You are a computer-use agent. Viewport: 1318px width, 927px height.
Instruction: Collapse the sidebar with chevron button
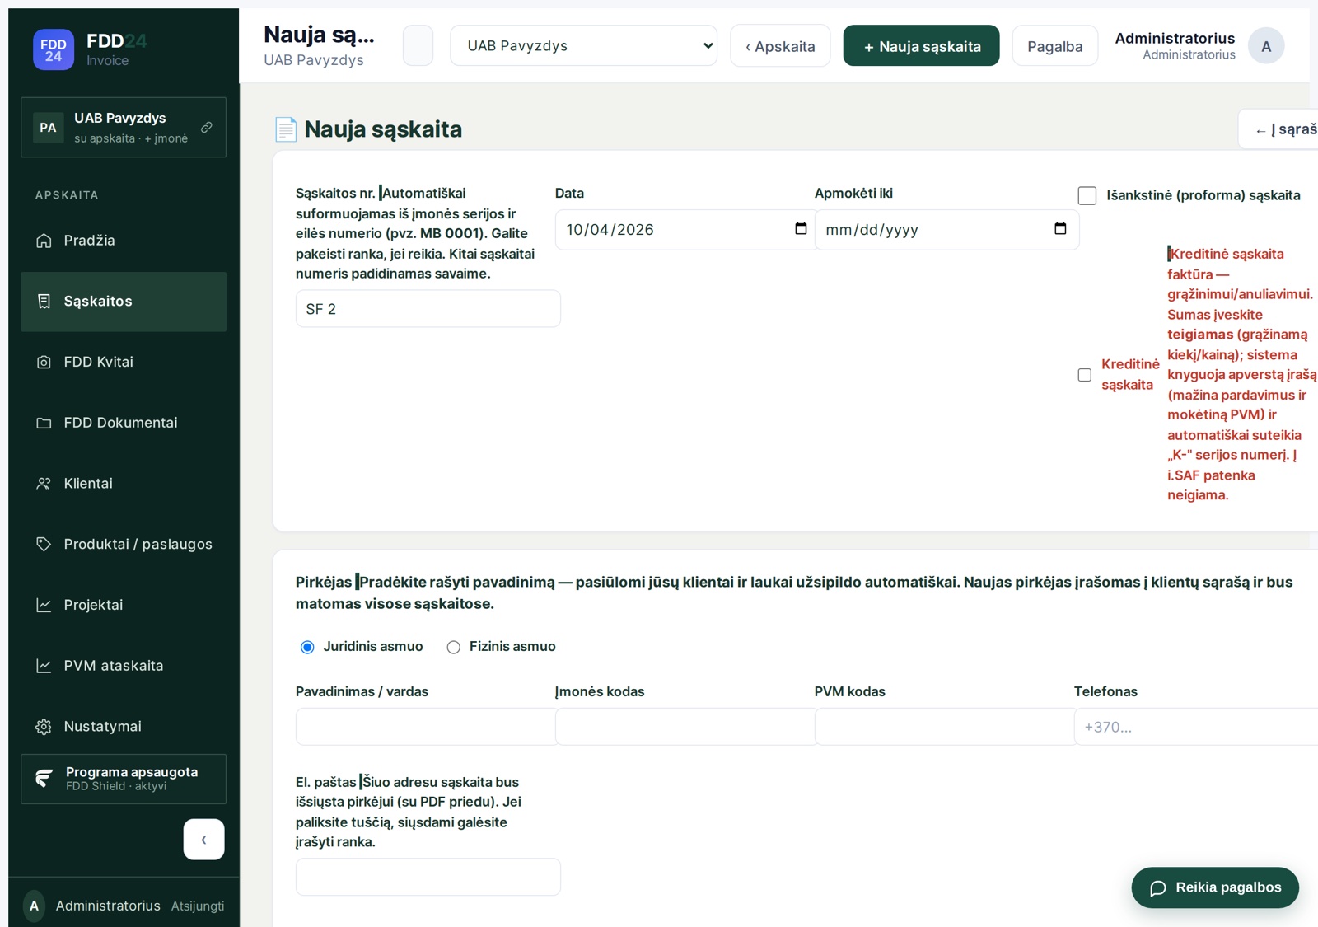(203, 839)
